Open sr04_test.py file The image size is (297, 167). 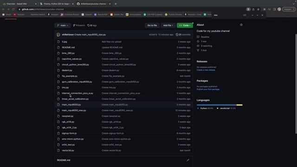click(x=68, y=145)
